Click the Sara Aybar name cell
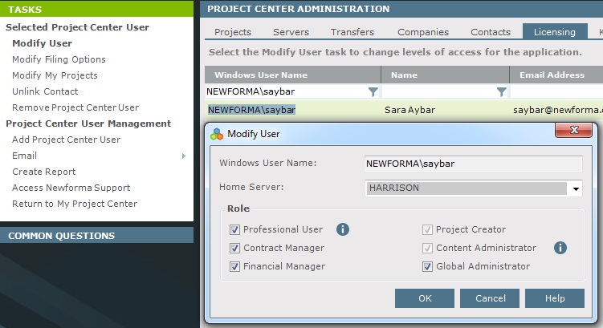The image size is (603, 328). 410,110
